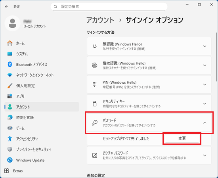Minimize the Settings window
This screenshot has width=218, height=178.
187,5
